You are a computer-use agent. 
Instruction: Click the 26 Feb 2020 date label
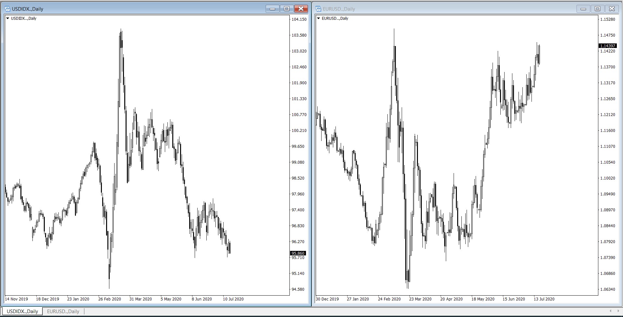click(109, 299)
